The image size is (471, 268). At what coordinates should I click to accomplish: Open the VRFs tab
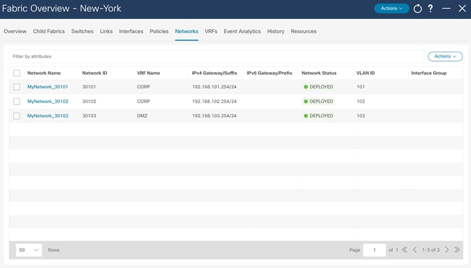click(x=211, y=31)
